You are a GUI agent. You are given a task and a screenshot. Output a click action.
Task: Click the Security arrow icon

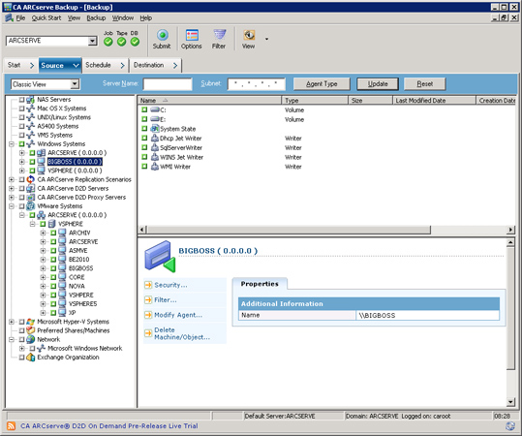[x=148, y=285]
